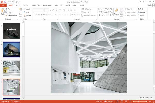Select the Rectangle shape in shapes gallery
The image size is (155, 103).
pos(106,9)
